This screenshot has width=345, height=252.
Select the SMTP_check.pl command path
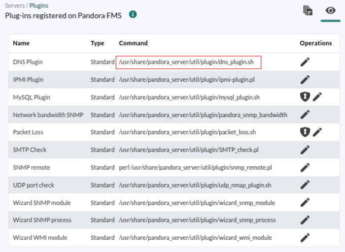[x=189, y=150]
